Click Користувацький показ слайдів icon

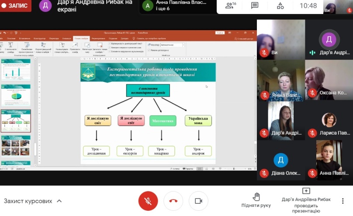43,45
